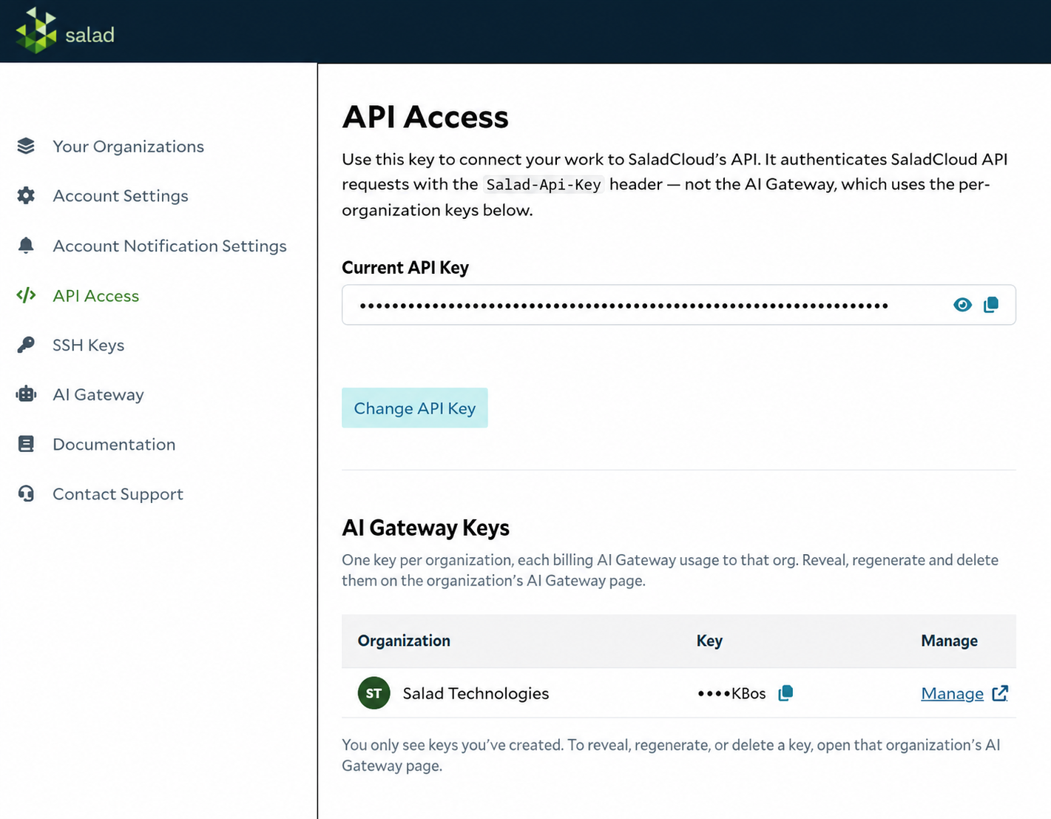Follow the Manage link for Salad Technologies
1051x819 pixels.
click(952, 694)
